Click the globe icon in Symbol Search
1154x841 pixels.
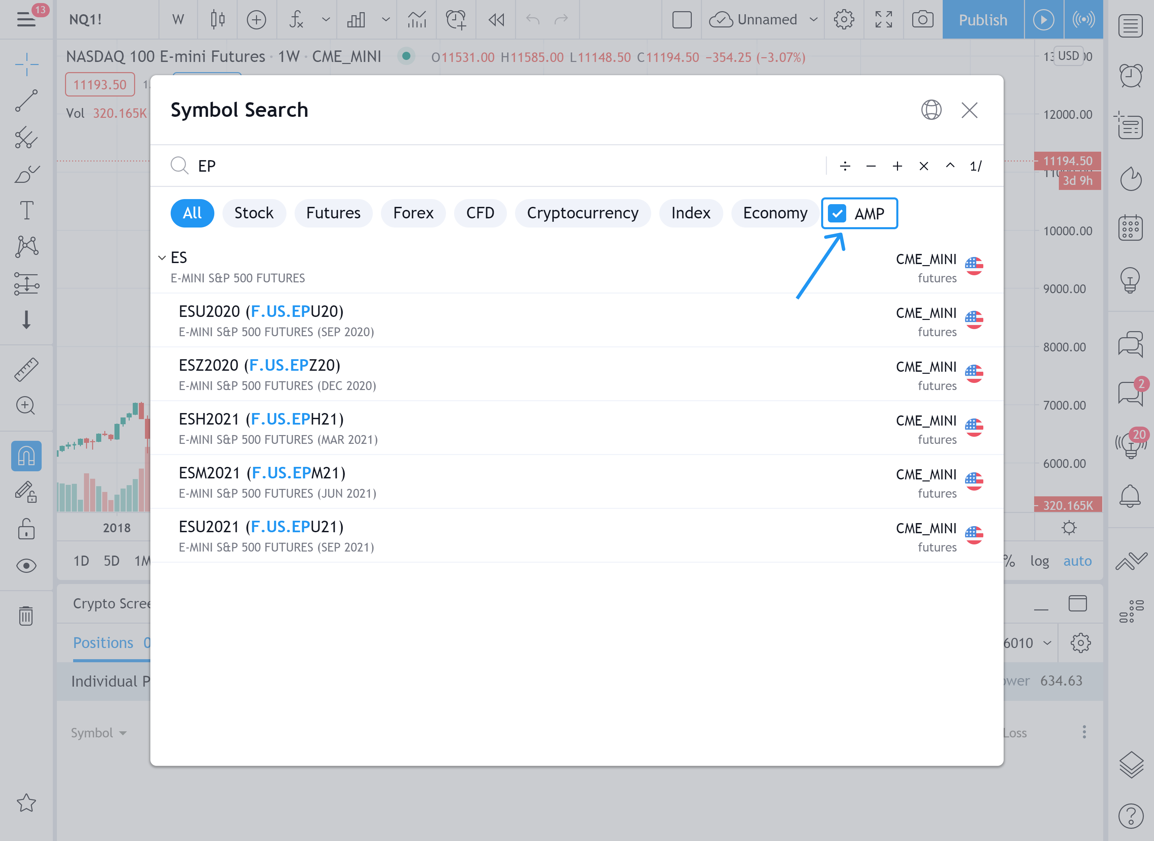click(x=931, y=110)
